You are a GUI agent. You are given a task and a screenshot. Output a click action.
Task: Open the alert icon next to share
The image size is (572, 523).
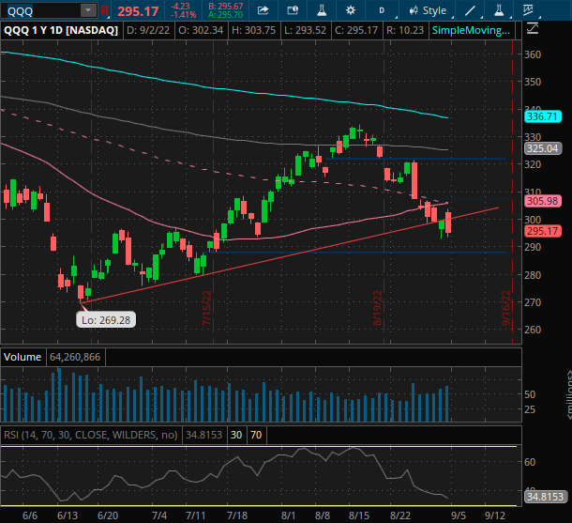click(x=293, y=10)
